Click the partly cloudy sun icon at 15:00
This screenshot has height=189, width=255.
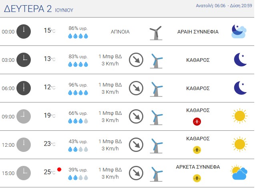(x=239, y=172)
